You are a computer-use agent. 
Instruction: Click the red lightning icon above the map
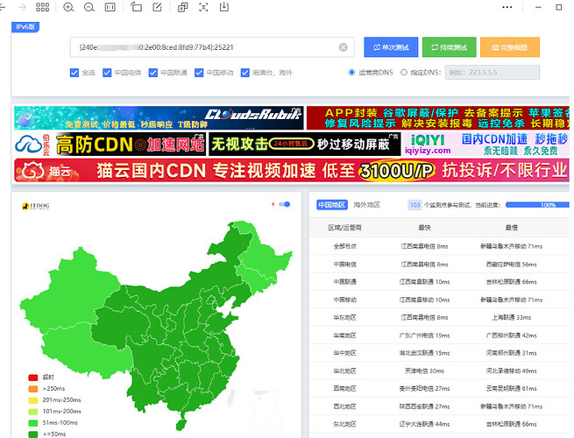pos(273,204)
